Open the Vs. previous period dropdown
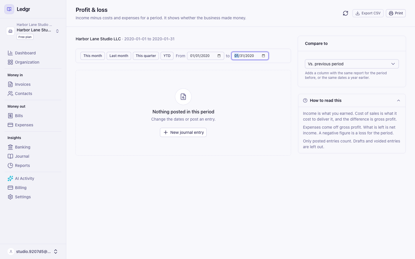Screen dimensions: 415x259 point(352,64)
